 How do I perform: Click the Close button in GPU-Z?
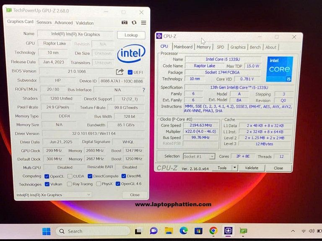(x=135, y=195)
